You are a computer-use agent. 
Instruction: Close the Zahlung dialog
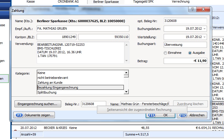point(203,9)
